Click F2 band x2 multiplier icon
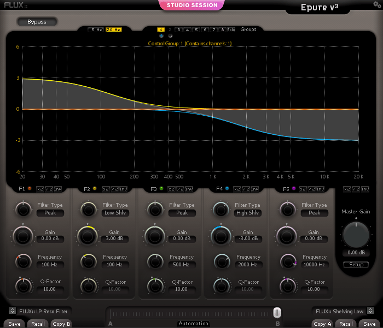This screenshot has width=383, height=328. coord(106,189)
